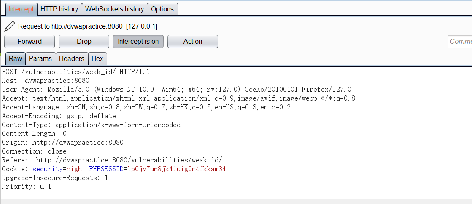This screenshot has height=204, width=472.
Task: Open the WebSockets history tab
Action: click(x=115, y=9)
